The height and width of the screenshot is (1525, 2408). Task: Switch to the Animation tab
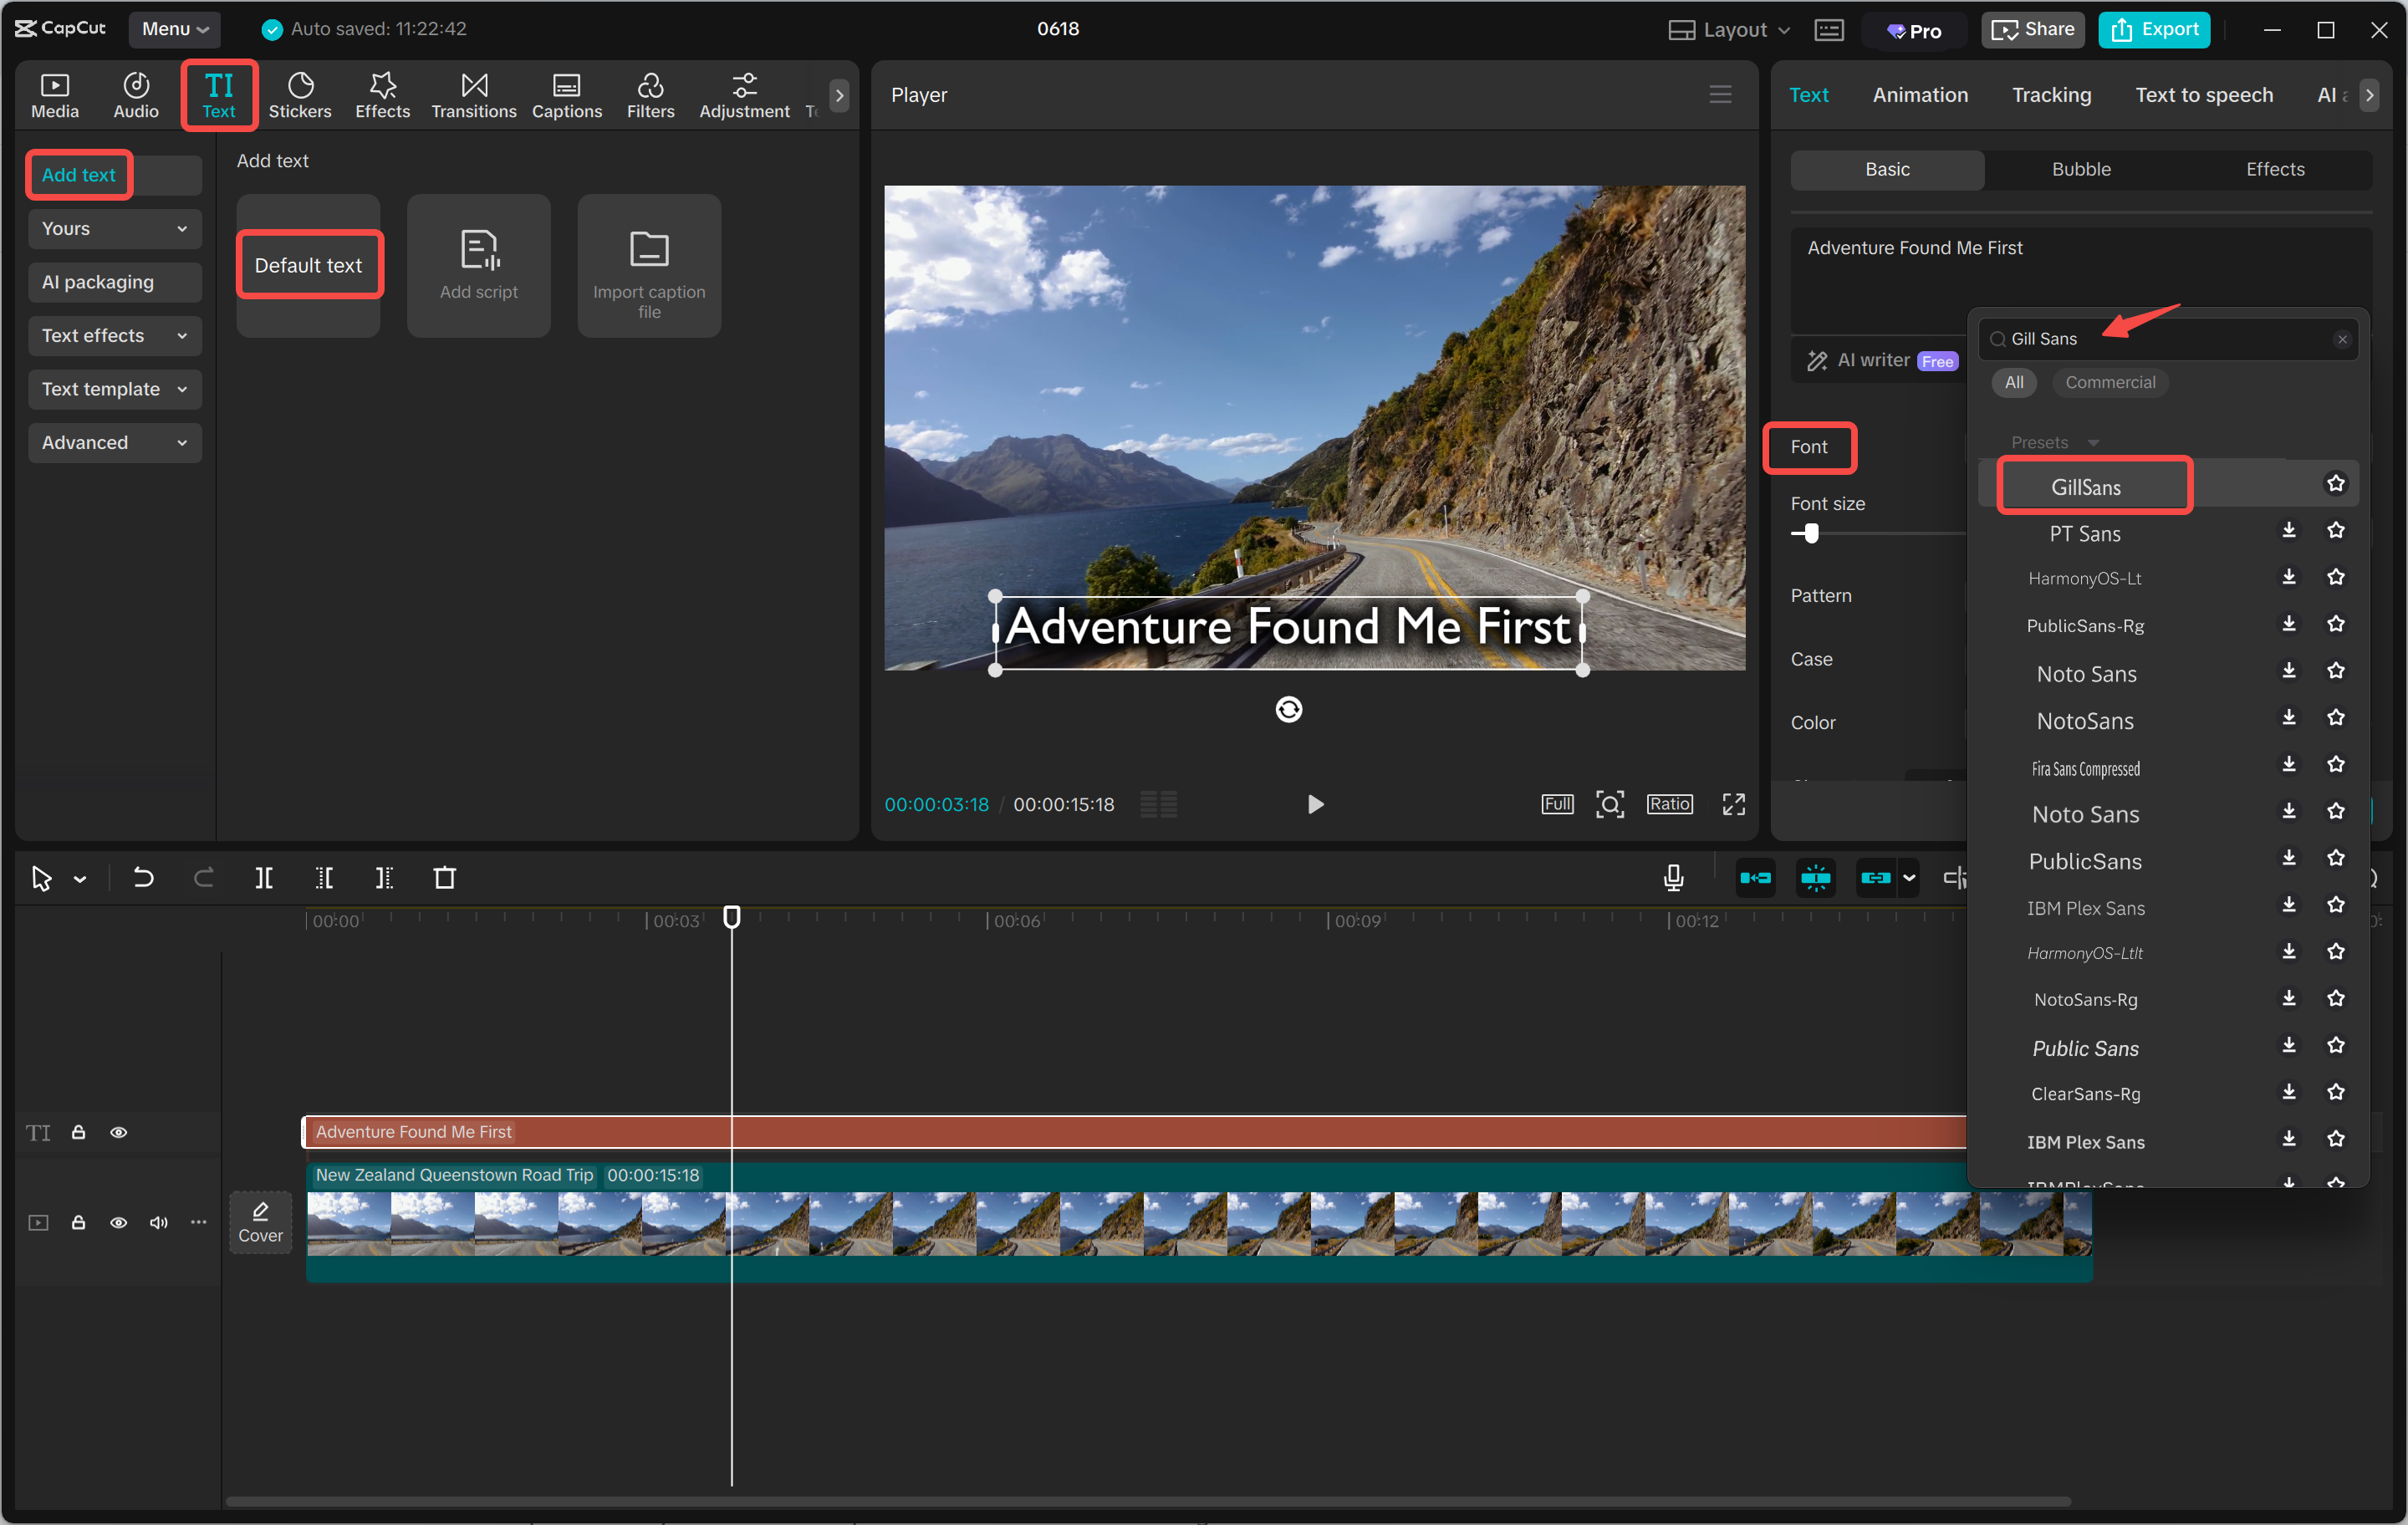1919,95
